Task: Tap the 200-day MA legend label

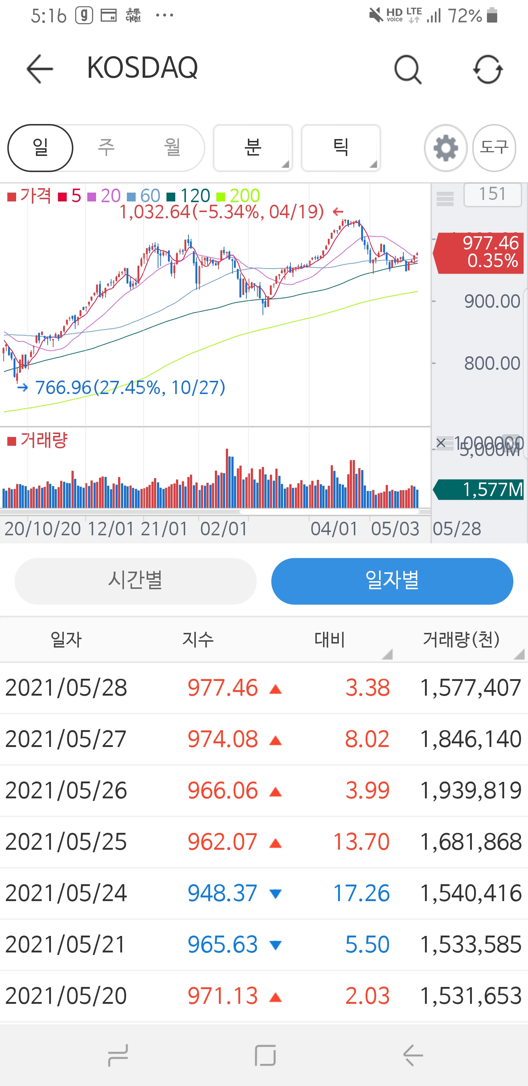Action: 245,196
